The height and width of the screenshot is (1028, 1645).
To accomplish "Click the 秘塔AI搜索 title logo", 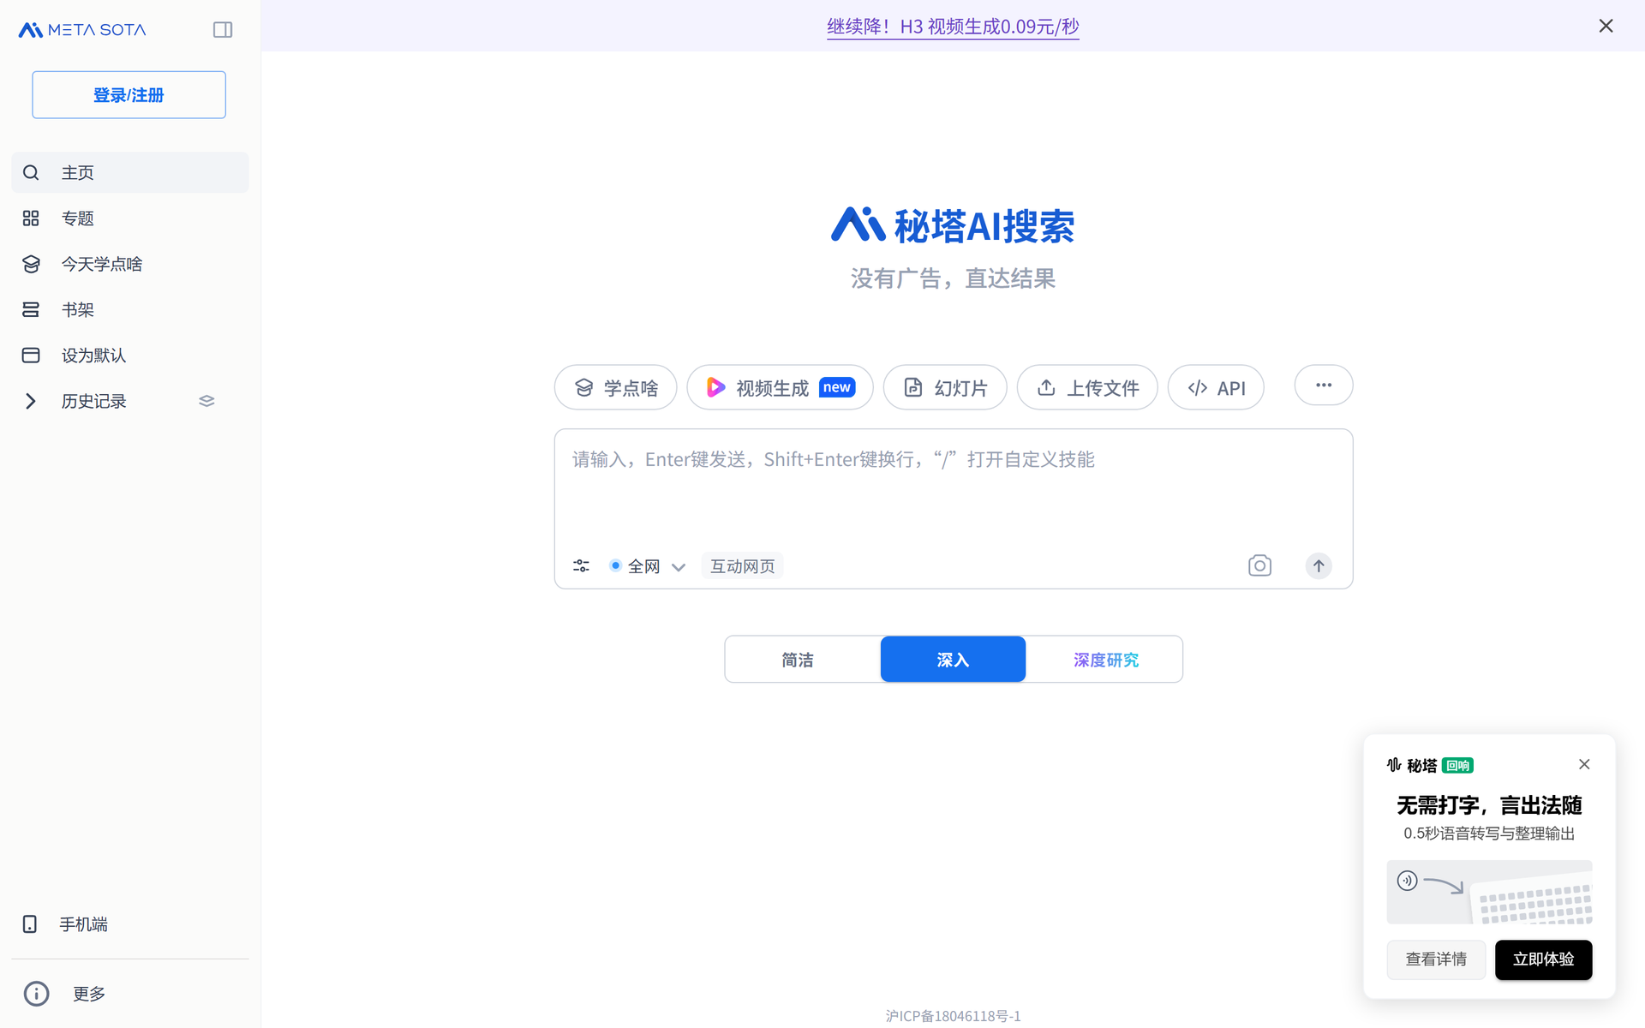I will pos(953,226).
